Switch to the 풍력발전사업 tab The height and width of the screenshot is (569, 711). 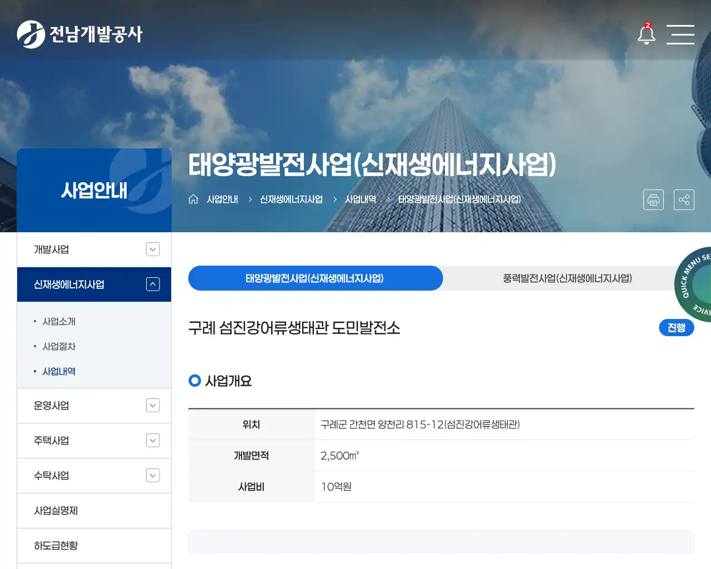click(567, 278)
